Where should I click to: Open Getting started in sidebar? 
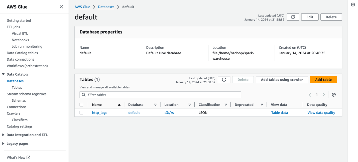click(19, 21)
